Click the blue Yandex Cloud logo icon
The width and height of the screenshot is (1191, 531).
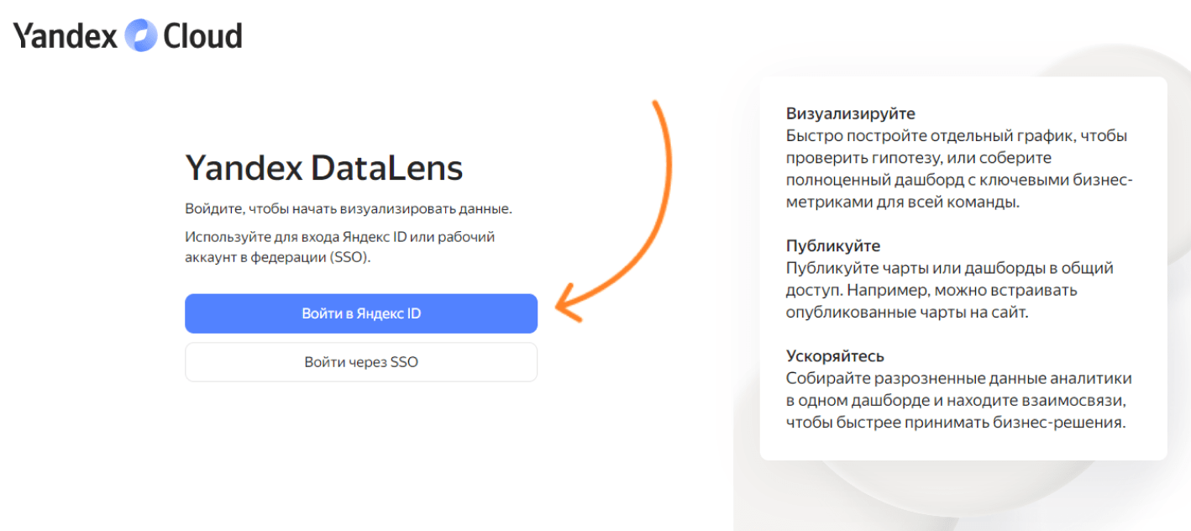140,35
